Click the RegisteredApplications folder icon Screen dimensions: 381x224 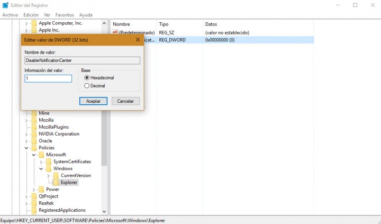point(34,210)
